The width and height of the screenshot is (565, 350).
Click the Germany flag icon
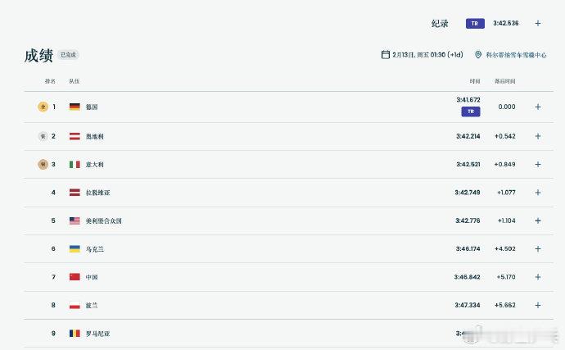pyautogui.click(x=75, y=107)
